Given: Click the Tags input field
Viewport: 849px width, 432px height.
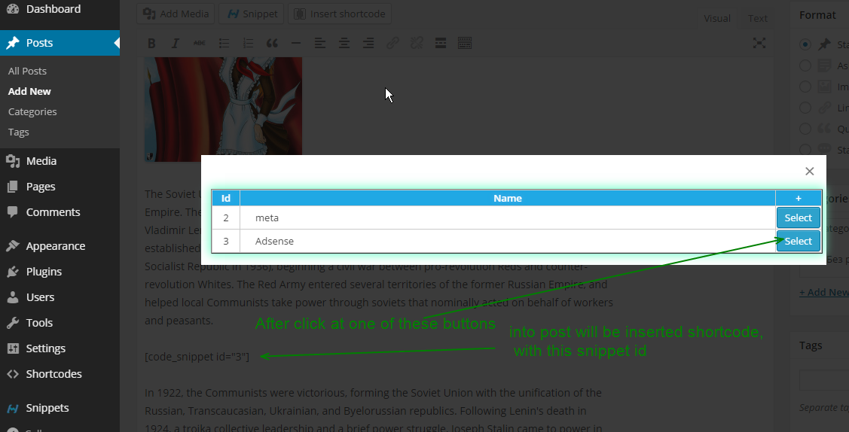Looking at the screenshot, I should 824,380.
